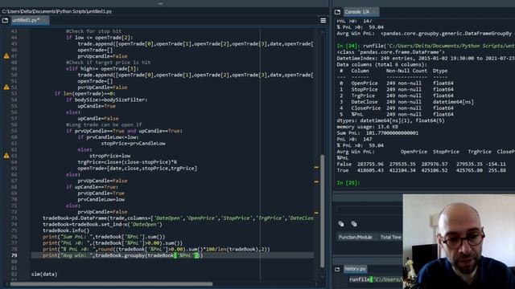
Task: Click the runfile line in history pane
Action: [376, 279]
